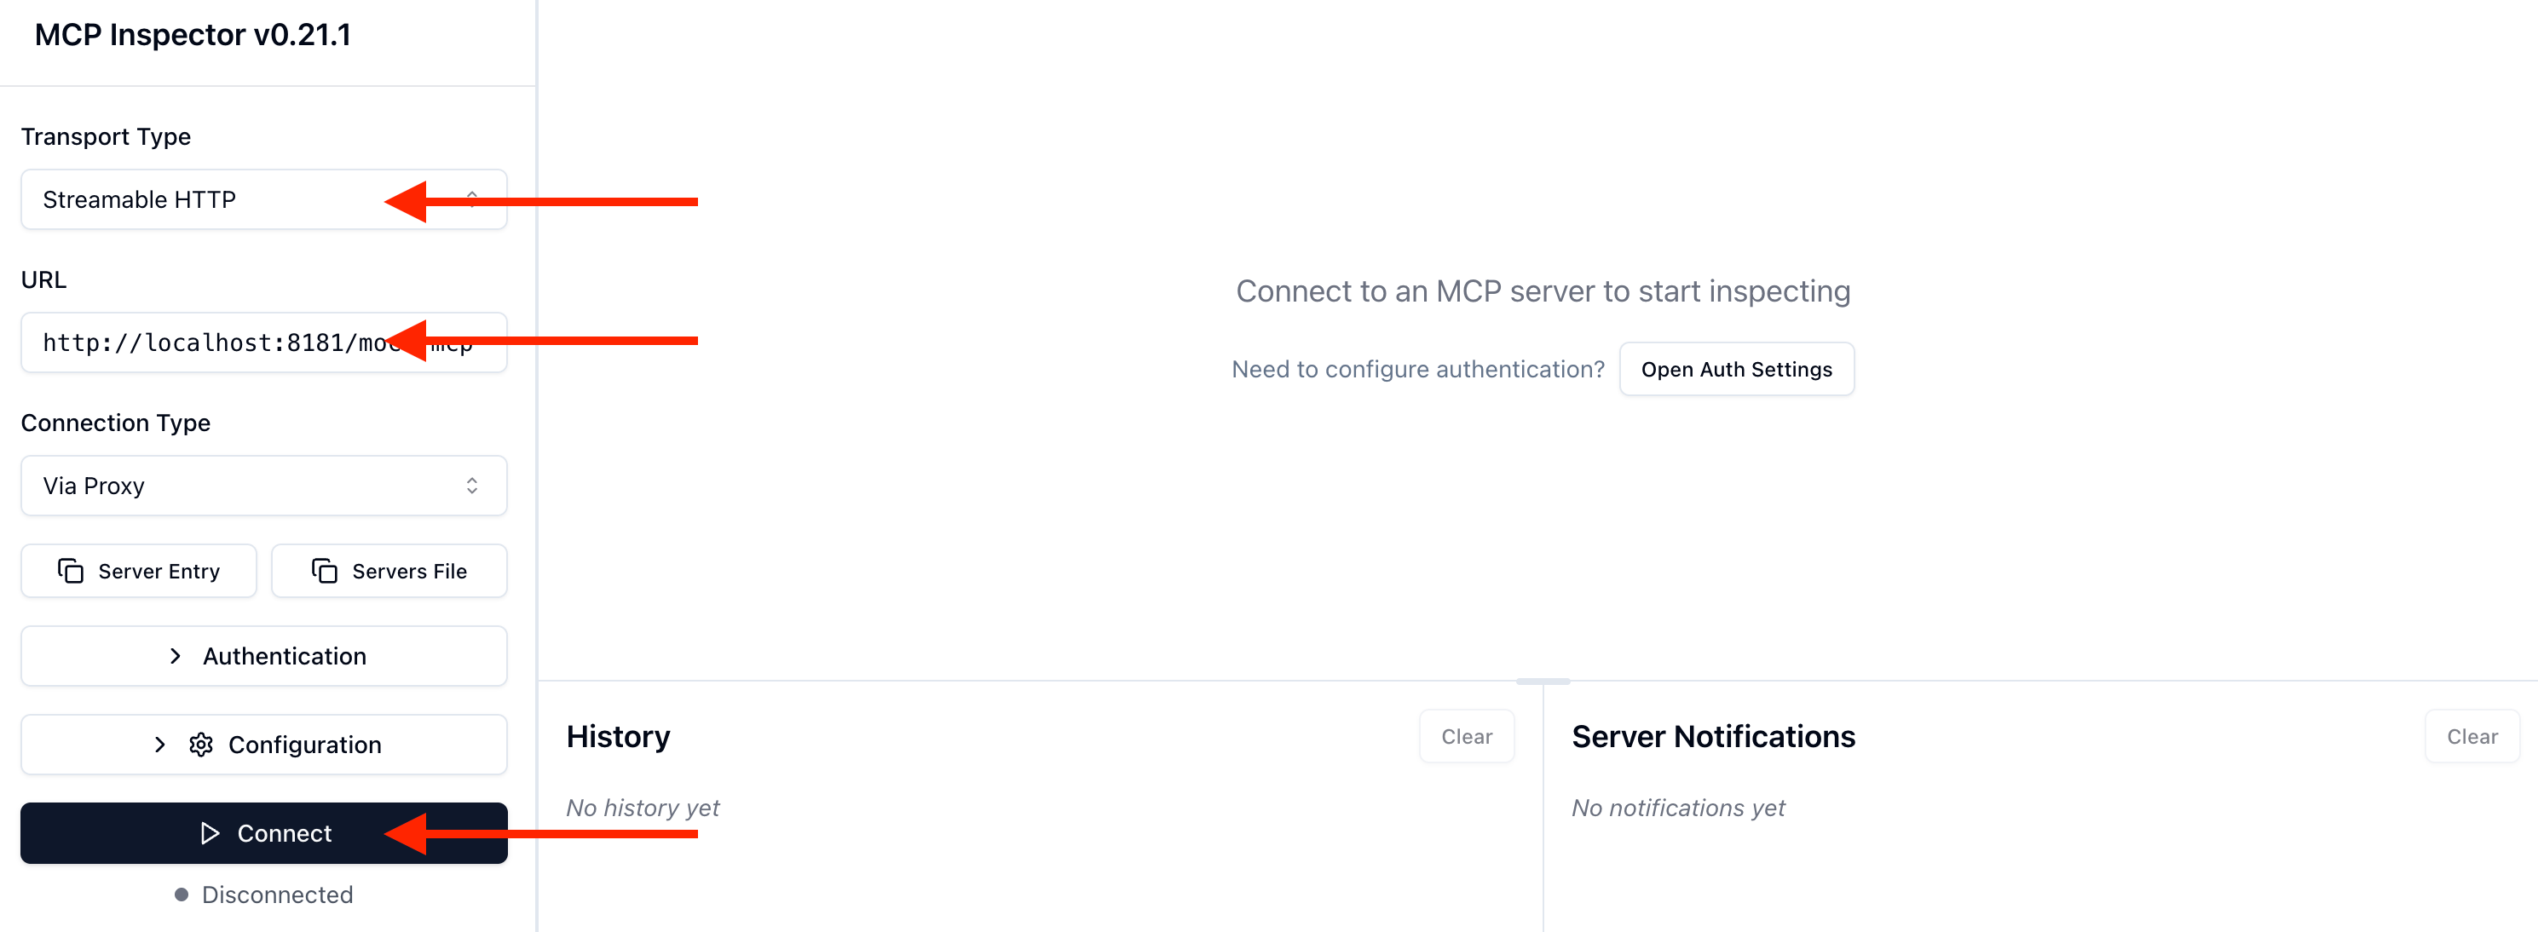Click the play icon on Connect button

point(210,833)
